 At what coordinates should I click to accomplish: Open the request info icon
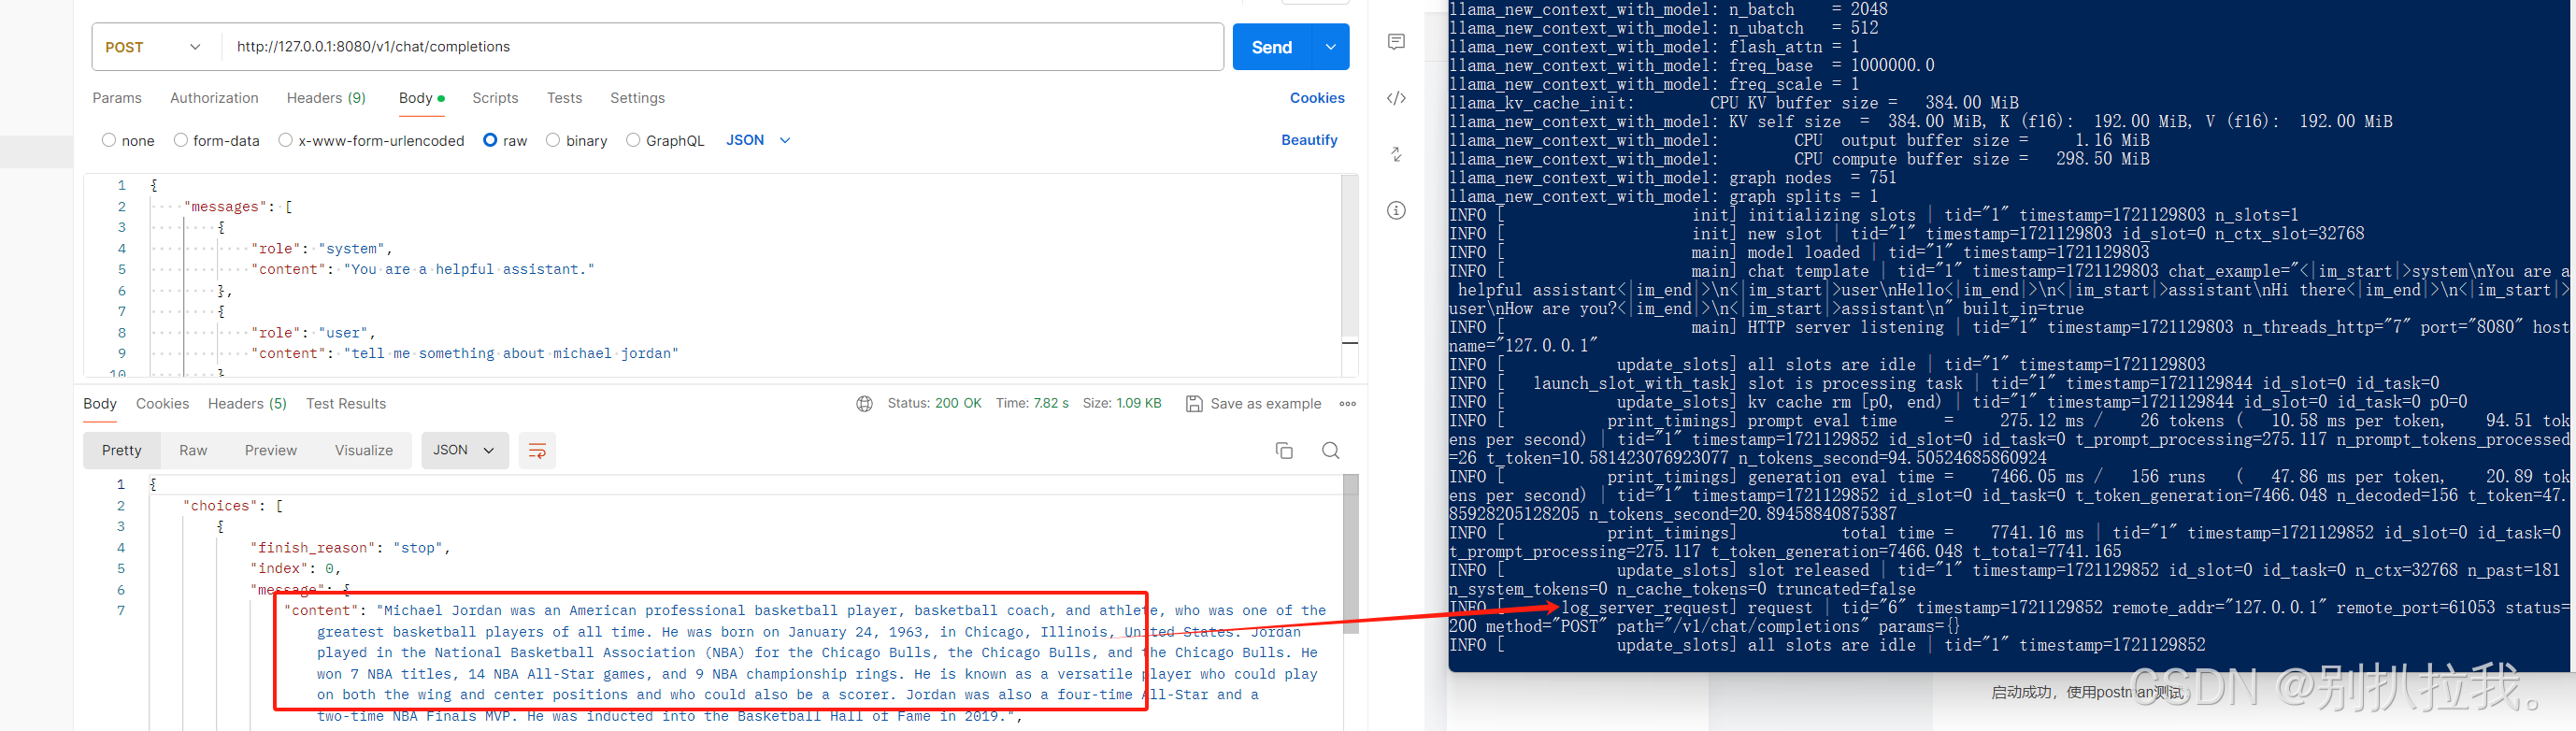[x=1396, y=210]
